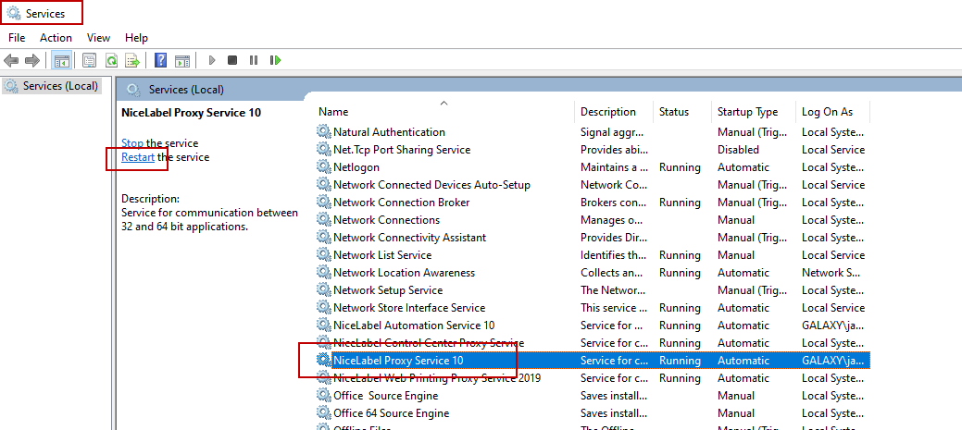The width and height of the screenshot is (962, 430).
Task: Click the gear icon beside Network Store Interface Service
Action: click(x=323, y=308)
